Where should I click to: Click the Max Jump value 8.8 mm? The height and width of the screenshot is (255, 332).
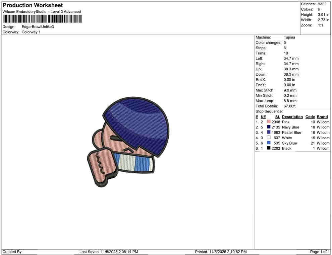click(x=290, y=101)
